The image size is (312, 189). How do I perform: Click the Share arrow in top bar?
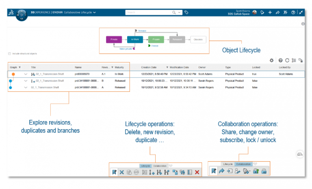(277, 13)
